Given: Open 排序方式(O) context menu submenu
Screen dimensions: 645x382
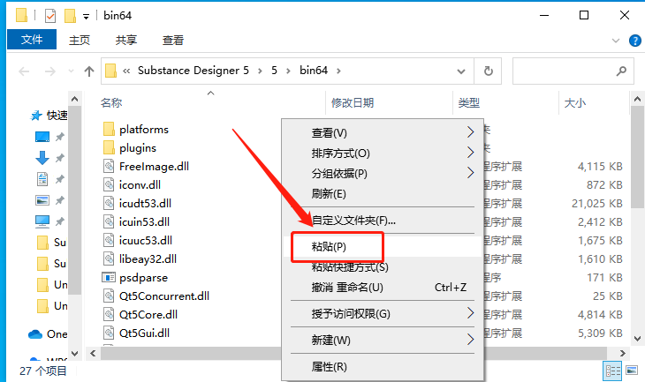Looking at the screenshot, I should pyautogui.click(x=383, y=154).
